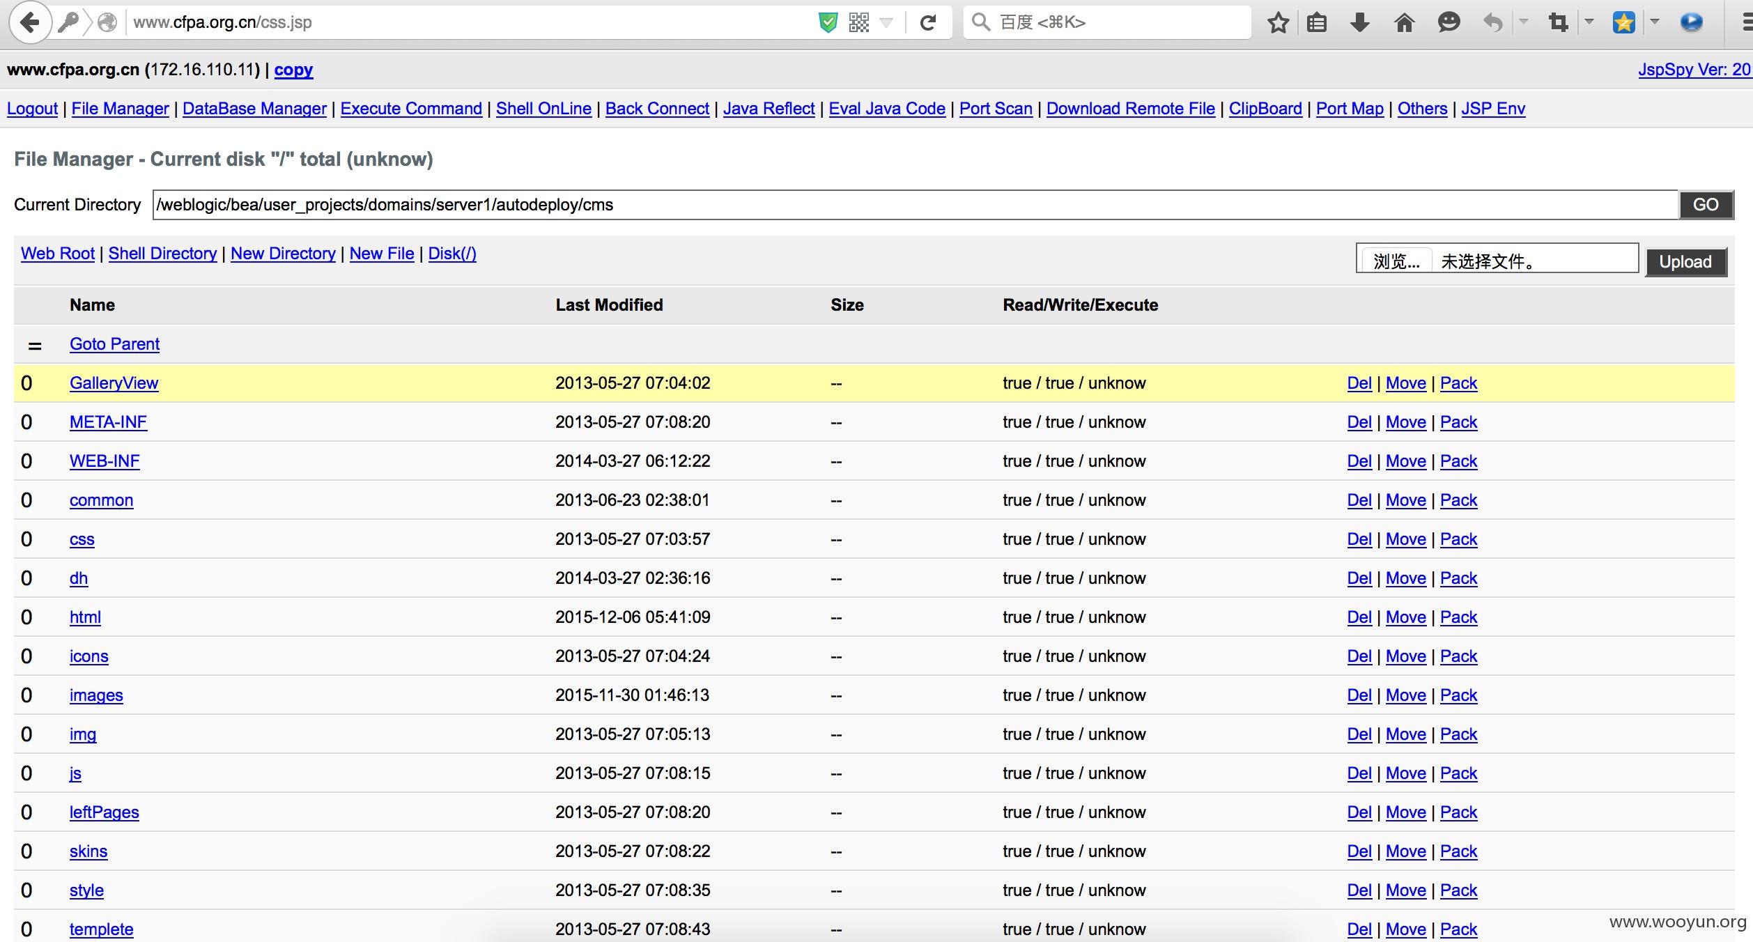Viewport: 1753px width, 942px height.
Task: Open DataBase Manager
Action: coord(254,109)
